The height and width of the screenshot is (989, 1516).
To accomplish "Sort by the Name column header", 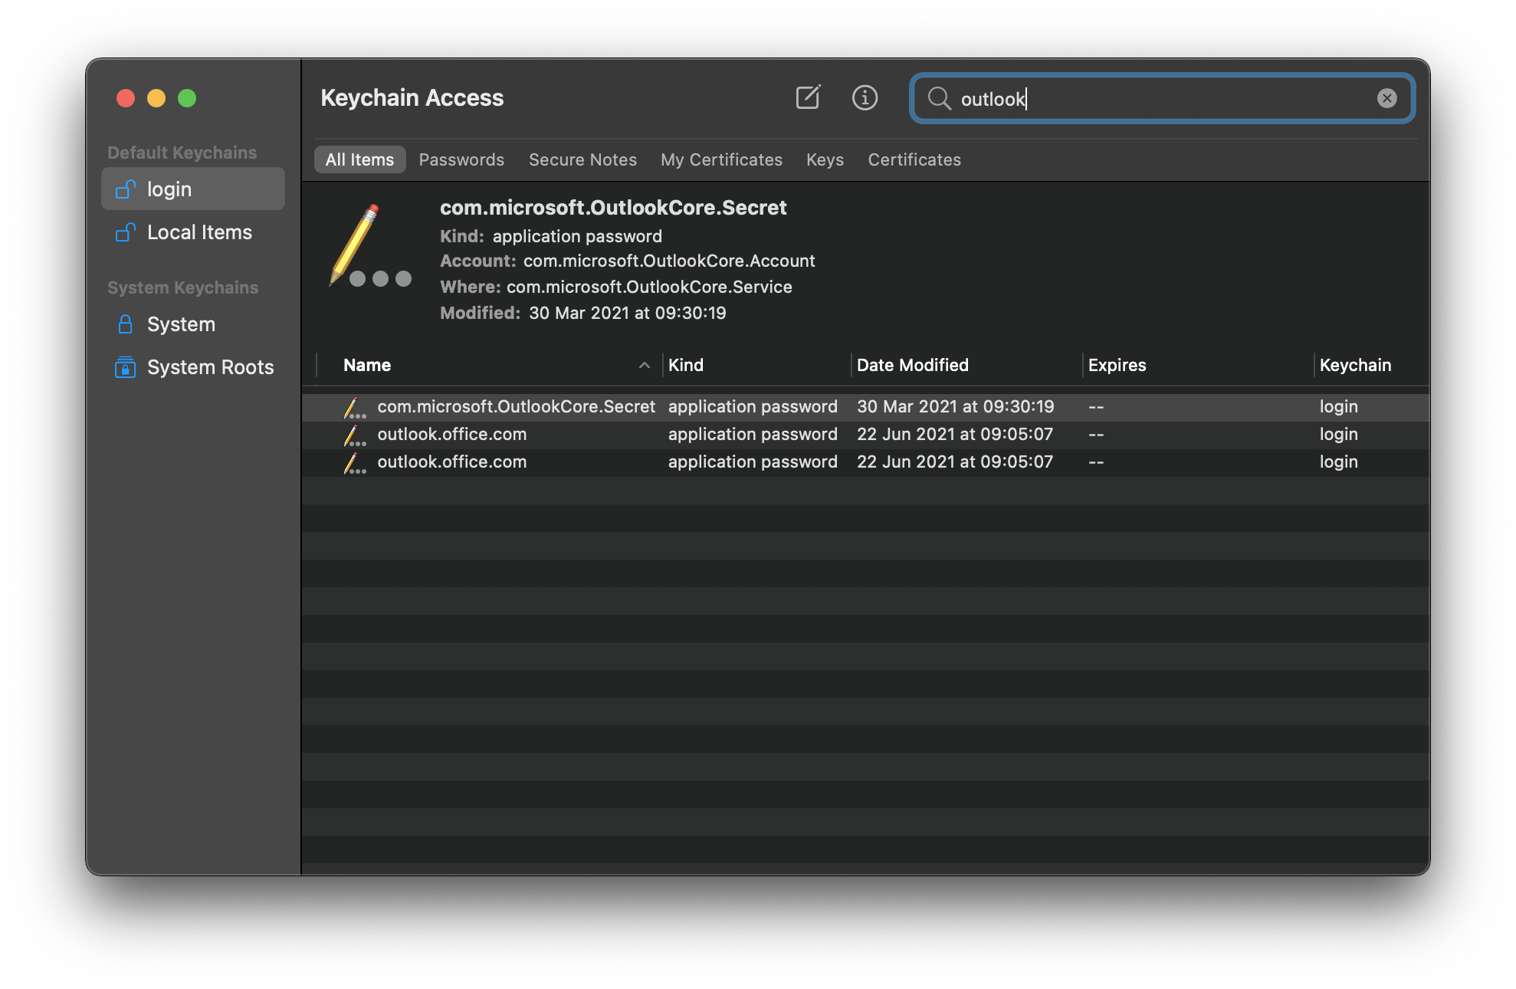I will pyautogui.click(x=367, y=365).
